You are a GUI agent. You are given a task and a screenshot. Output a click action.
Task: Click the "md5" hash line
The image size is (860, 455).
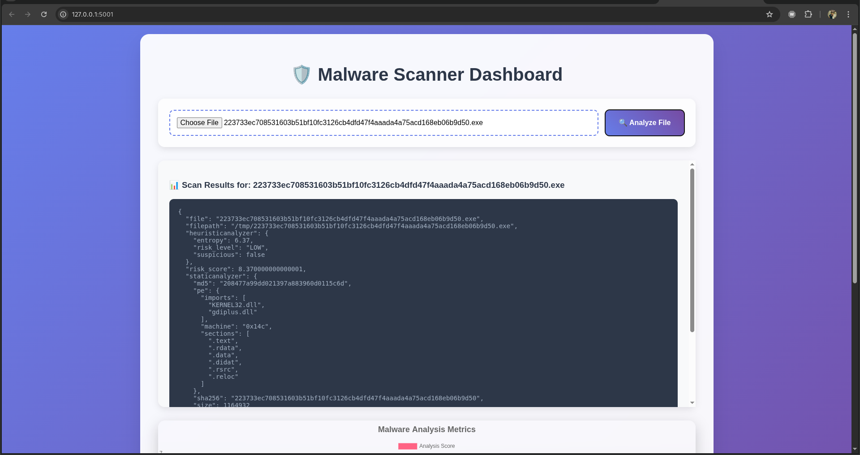coord(272,283)
